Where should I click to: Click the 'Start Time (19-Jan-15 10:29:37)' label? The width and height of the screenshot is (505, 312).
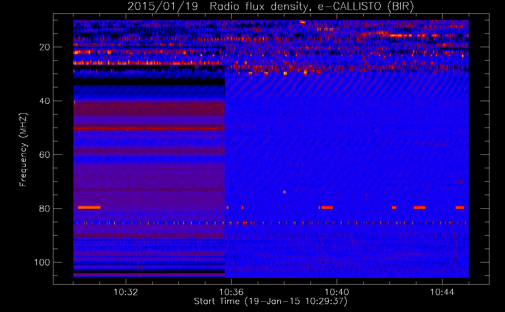(x=271, y=301)
